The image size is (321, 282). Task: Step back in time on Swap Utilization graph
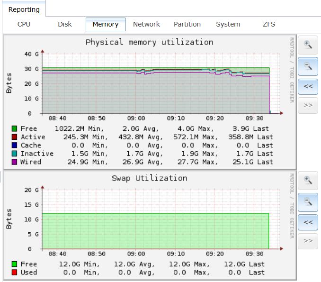pos(308,222)
